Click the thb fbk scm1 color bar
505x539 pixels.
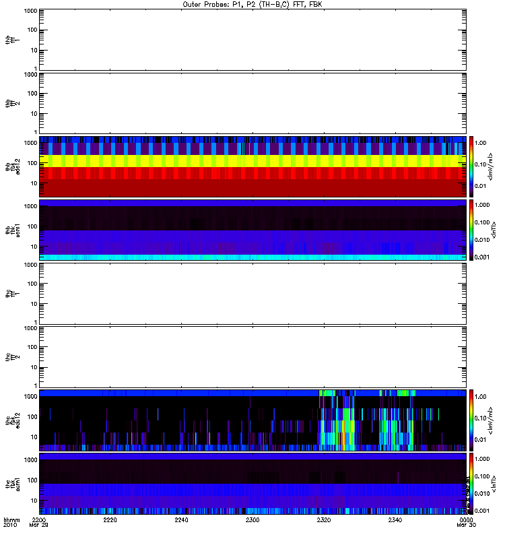coord(471,230)
